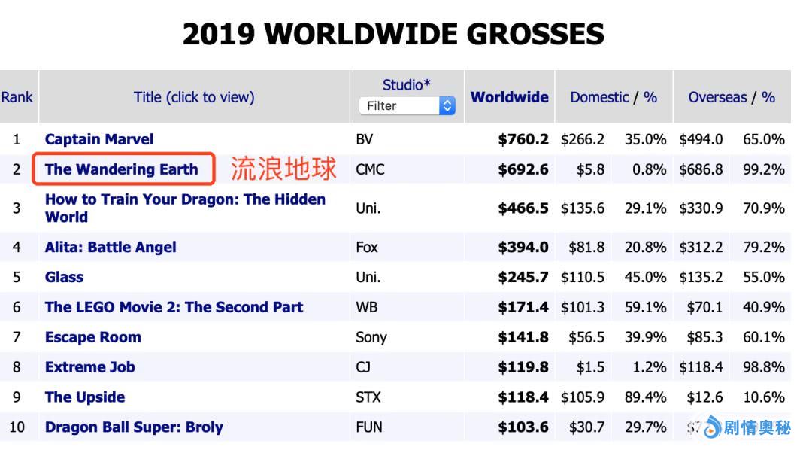Open the Captain Marvel movie page
Viewport: 812px width, 450px height.
98,139
